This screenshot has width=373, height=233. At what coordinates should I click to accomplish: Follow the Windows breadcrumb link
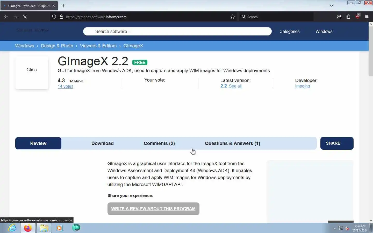coord(25,46)
